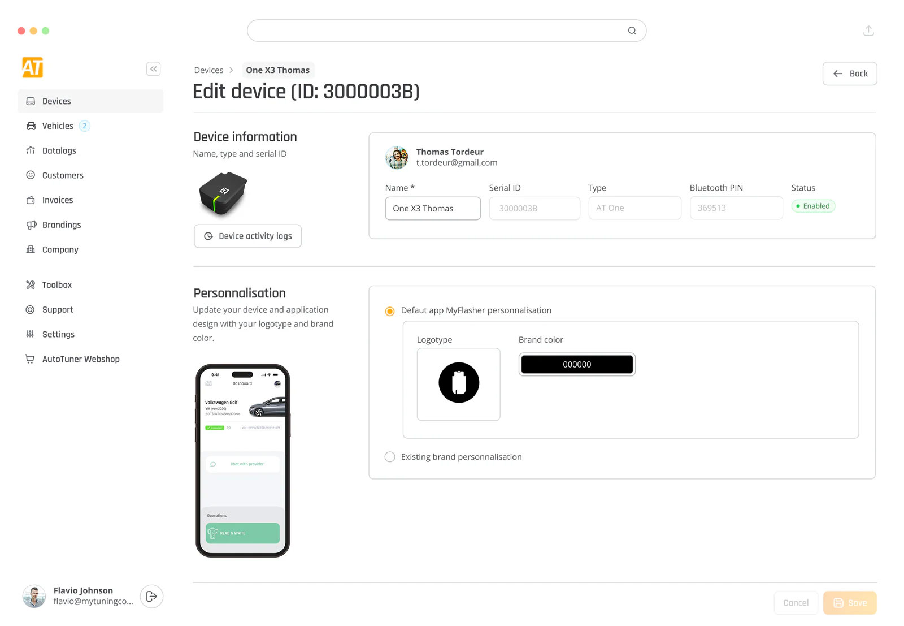Image resolution: width=904 pixels, height=626 pixels.
Task: Click the Enabled status badge
Action: click(x=813, y=206)
